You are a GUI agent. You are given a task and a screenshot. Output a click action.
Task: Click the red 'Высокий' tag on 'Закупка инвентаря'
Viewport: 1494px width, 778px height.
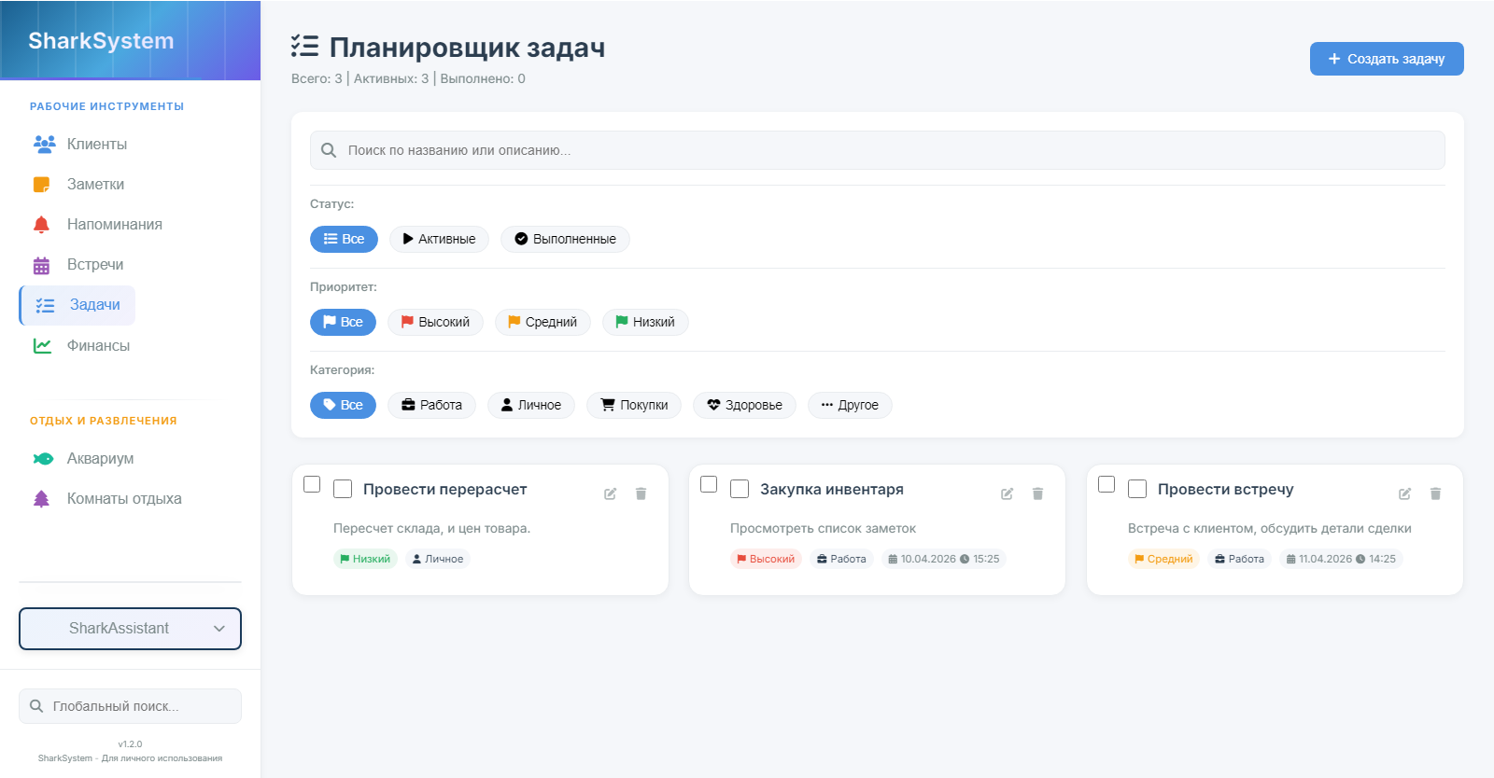pos(766,559)
